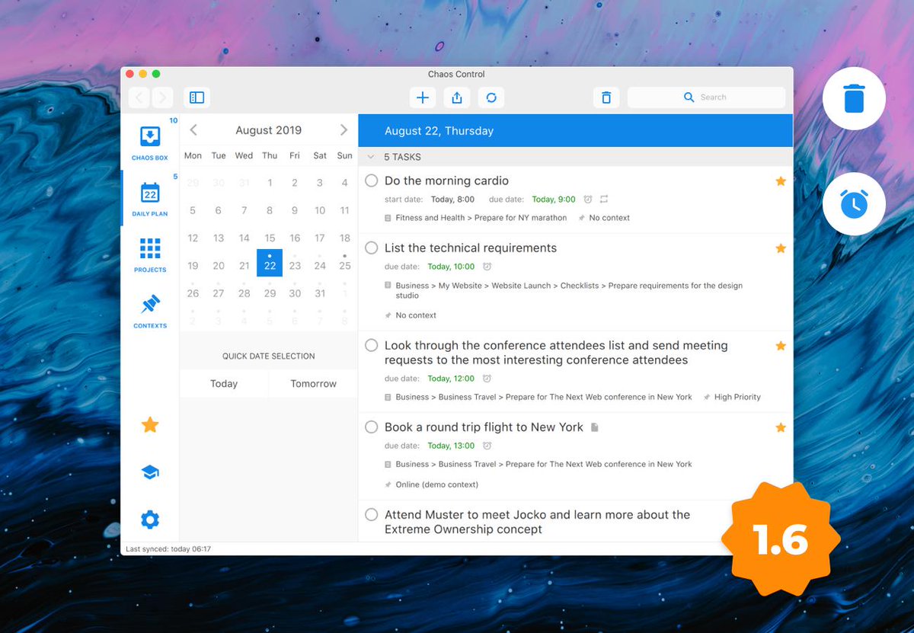
Task: Click alarm icon on morning cardio task
Action: click(587, 200)
